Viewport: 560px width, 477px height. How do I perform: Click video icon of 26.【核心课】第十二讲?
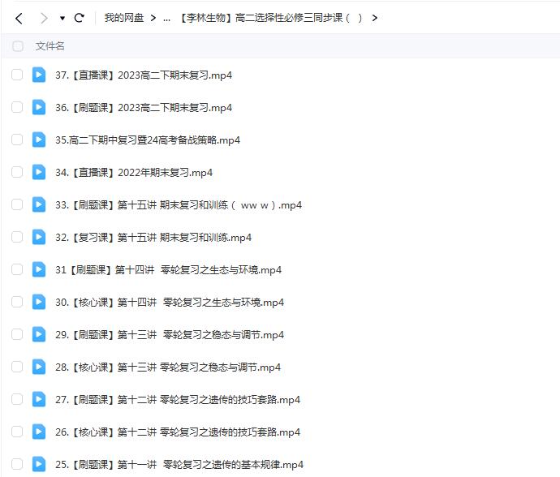[x=39, y=432]
